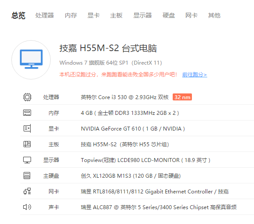
Task: Click the graphics card icon
Action: 27,128
